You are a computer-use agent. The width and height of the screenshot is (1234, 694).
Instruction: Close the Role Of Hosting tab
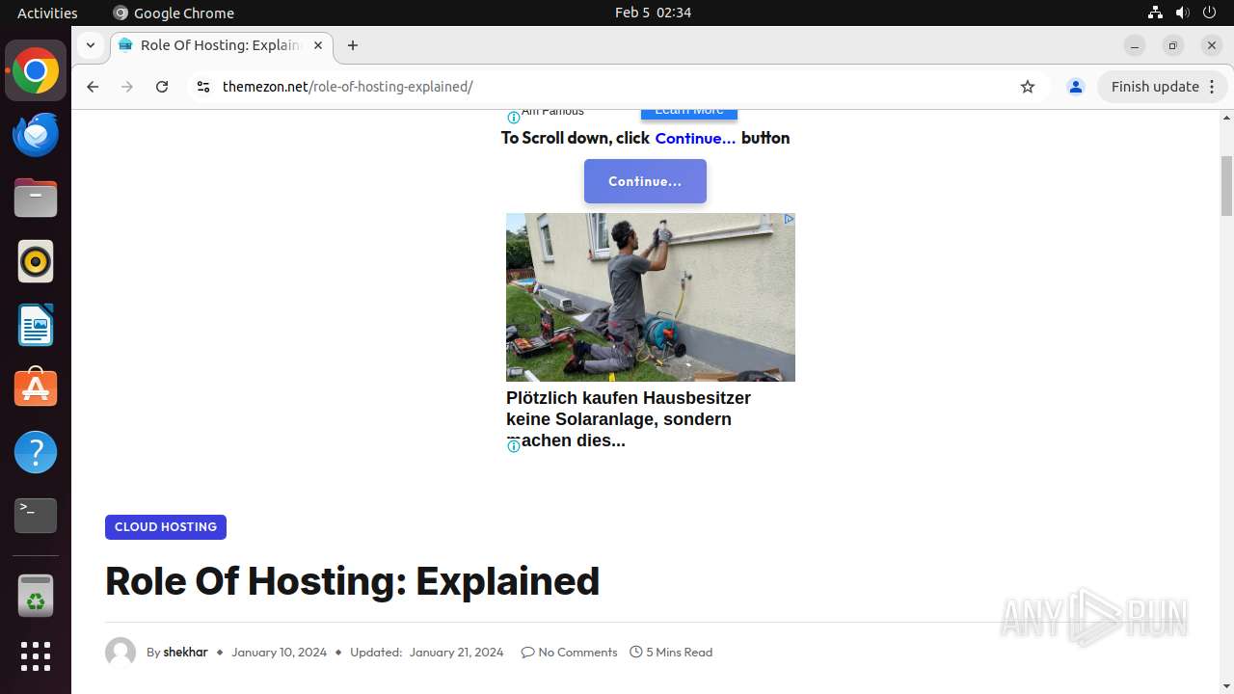[318, 45]
